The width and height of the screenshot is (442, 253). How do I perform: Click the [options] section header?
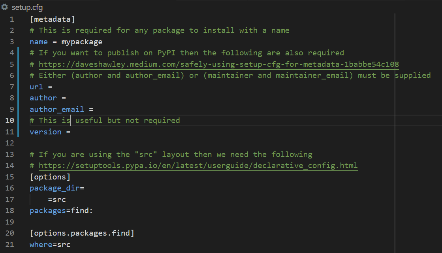pos(50,177)
